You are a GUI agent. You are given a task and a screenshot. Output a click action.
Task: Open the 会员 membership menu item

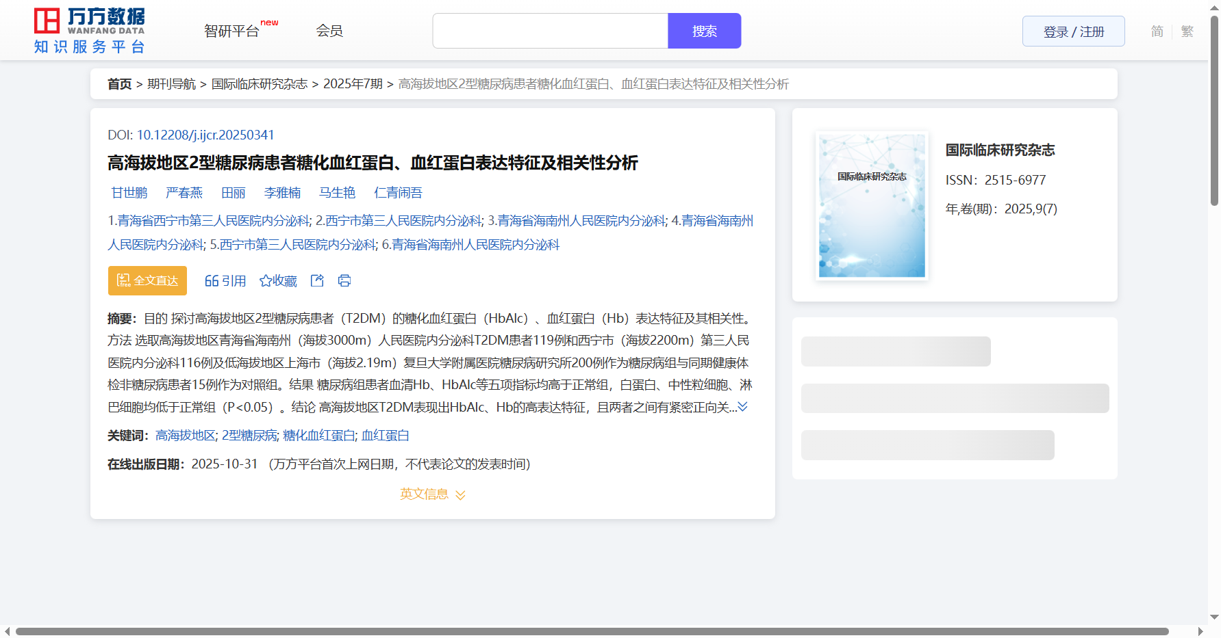coord(329,31)
